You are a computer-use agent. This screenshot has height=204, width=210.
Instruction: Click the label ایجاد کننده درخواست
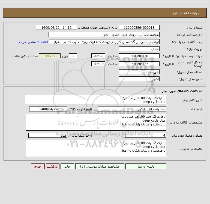187,42
